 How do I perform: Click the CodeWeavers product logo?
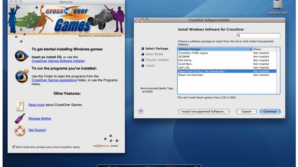(x=106, y=146)
